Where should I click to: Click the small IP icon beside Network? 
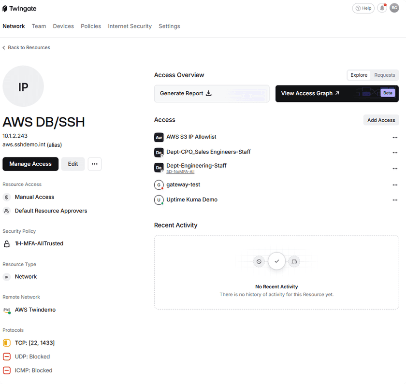click(7, 277)
